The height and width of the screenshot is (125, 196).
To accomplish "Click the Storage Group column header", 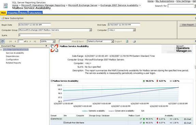I will [x=95, y=115].
